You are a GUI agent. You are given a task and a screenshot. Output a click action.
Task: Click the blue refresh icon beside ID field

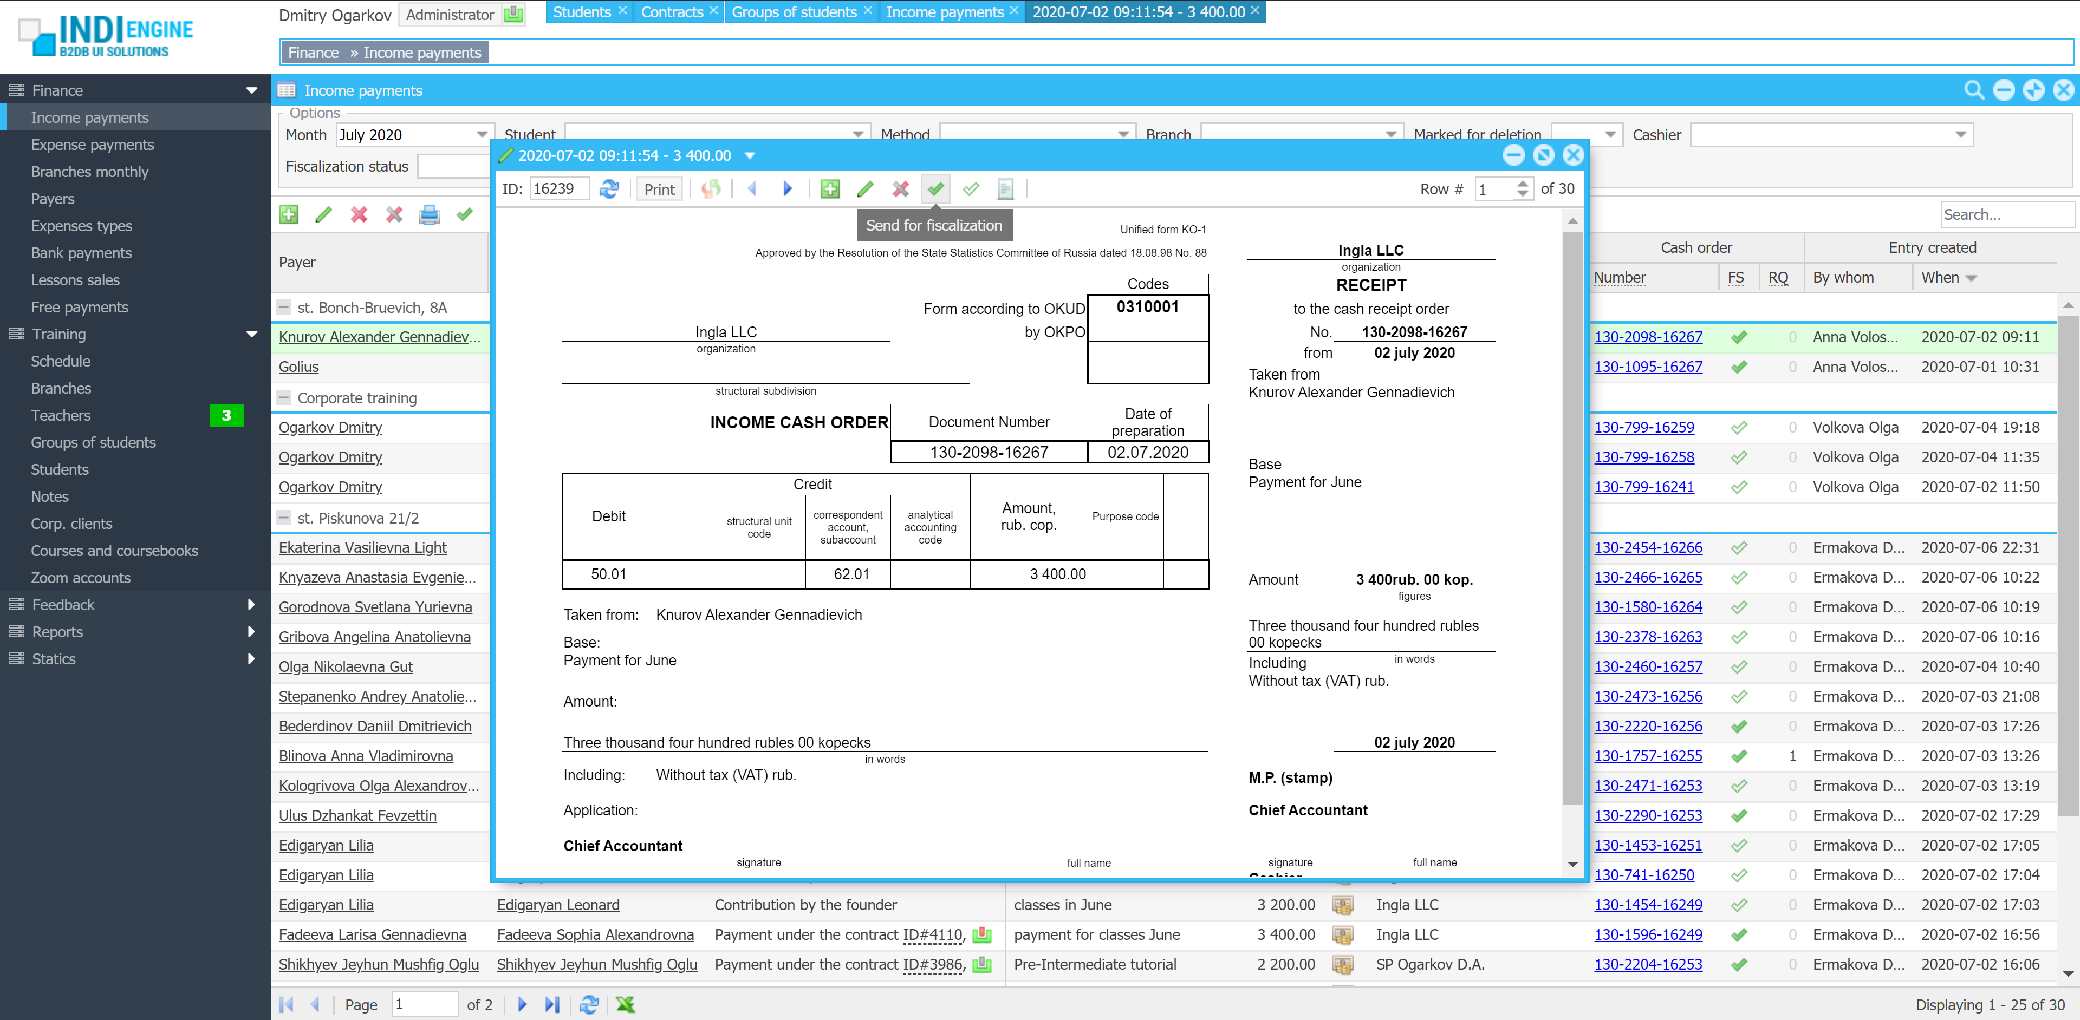coord(609,189)
